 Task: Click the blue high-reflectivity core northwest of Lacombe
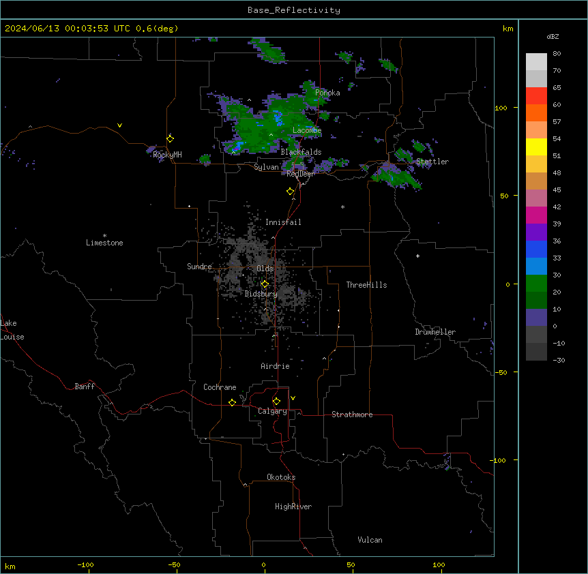pos(278,118)
